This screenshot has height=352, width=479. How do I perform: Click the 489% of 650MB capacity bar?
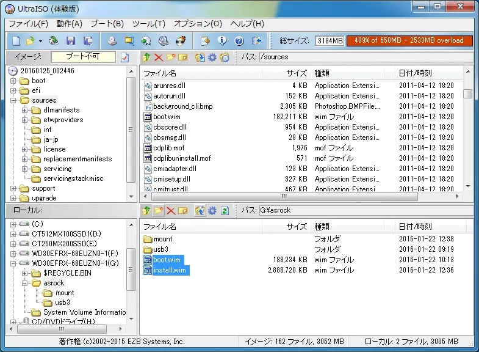[x=409, y=41]
